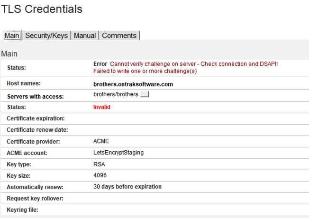Click the Keyring file label
Image resolution: width=309 pixels, height=218 pixels.
click(x=22, y=209)
